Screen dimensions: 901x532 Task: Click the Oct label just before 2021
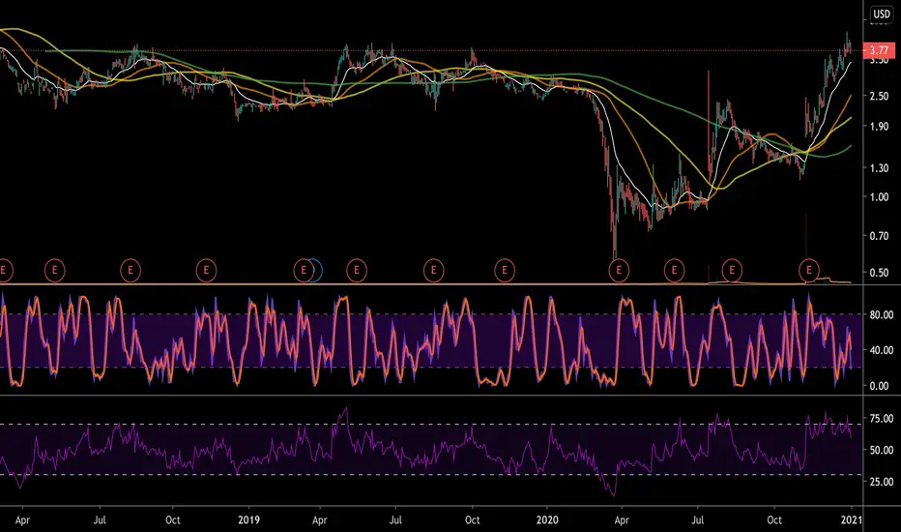[x=774, y=520]
